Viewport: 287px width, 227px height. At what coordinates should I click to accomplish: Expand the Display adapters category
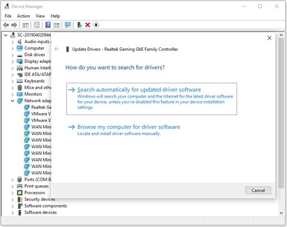click(13, 62)
